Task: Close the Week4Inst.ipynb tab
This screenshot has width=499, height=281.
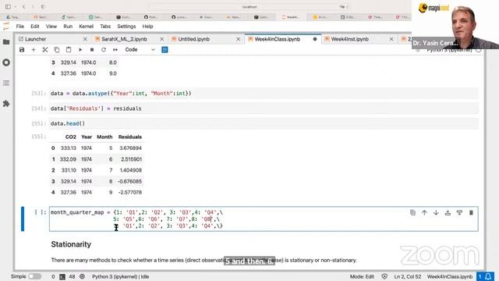Action: (391, 39)
